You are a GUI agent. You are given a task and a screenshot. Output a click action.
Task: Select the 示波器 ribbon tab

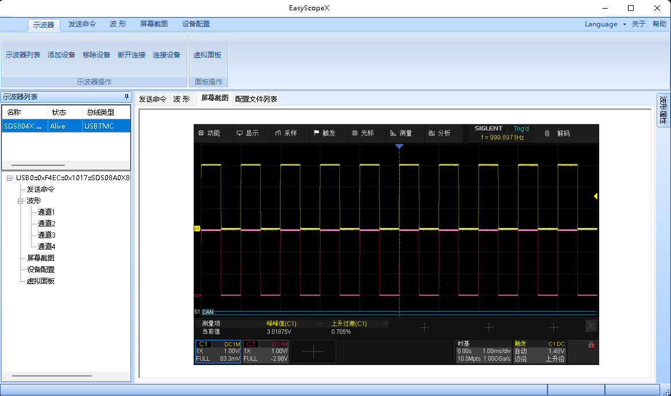pos(44,25)
